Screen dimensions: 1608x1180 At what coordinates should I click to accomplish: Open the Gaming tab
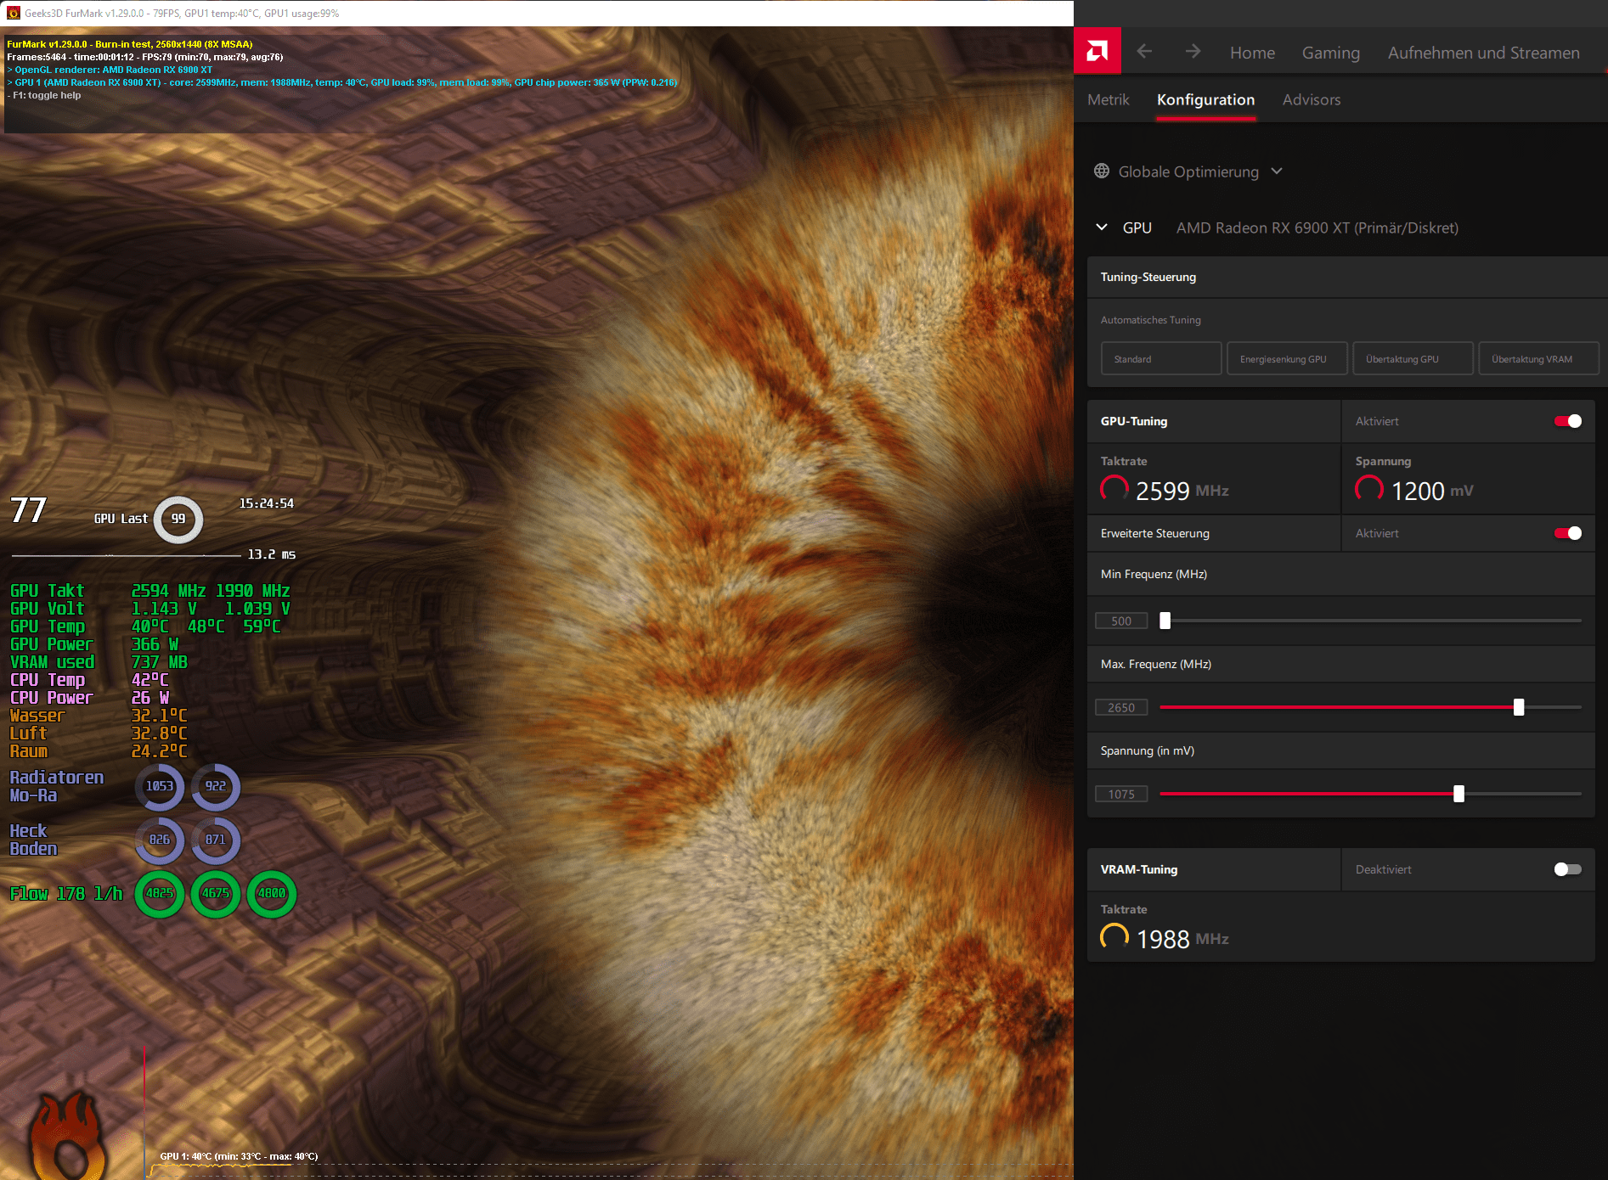pos(1331,53)
